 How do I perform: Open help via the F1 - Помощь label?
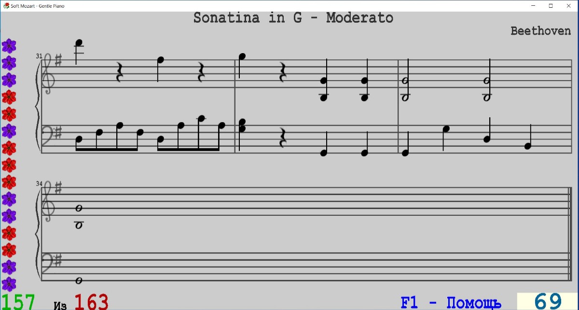451,303
